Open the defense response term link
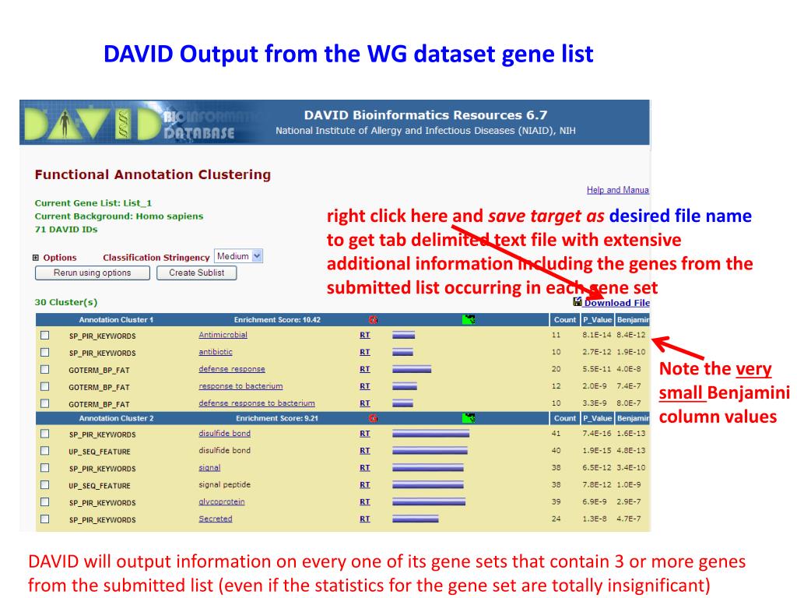The image size is (797, 598). 232,368
